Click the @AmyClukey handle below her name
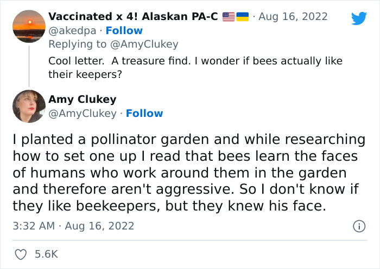 83,113
